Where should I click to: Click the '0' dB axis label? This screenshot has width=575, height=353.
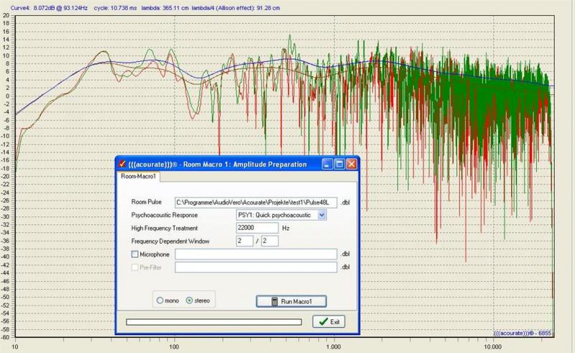[7, 96]
